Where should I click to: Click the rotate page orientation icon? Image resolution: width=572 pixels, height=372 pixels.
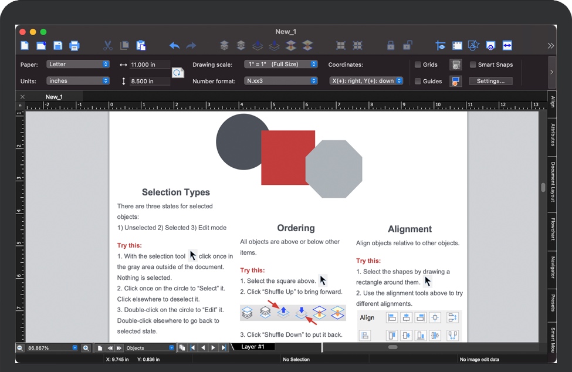(x=178, y=73)
